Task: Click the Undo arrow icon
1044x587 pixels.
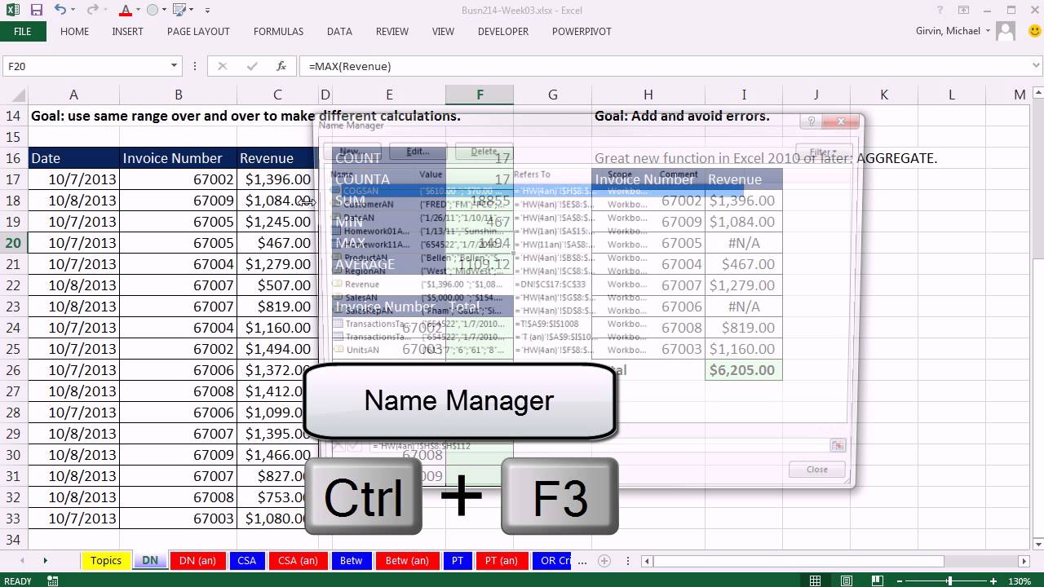Action: (x=60, y=11)
